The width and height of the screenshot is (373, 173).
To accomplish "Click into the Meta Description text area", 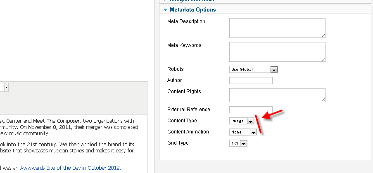I will 277,28.
